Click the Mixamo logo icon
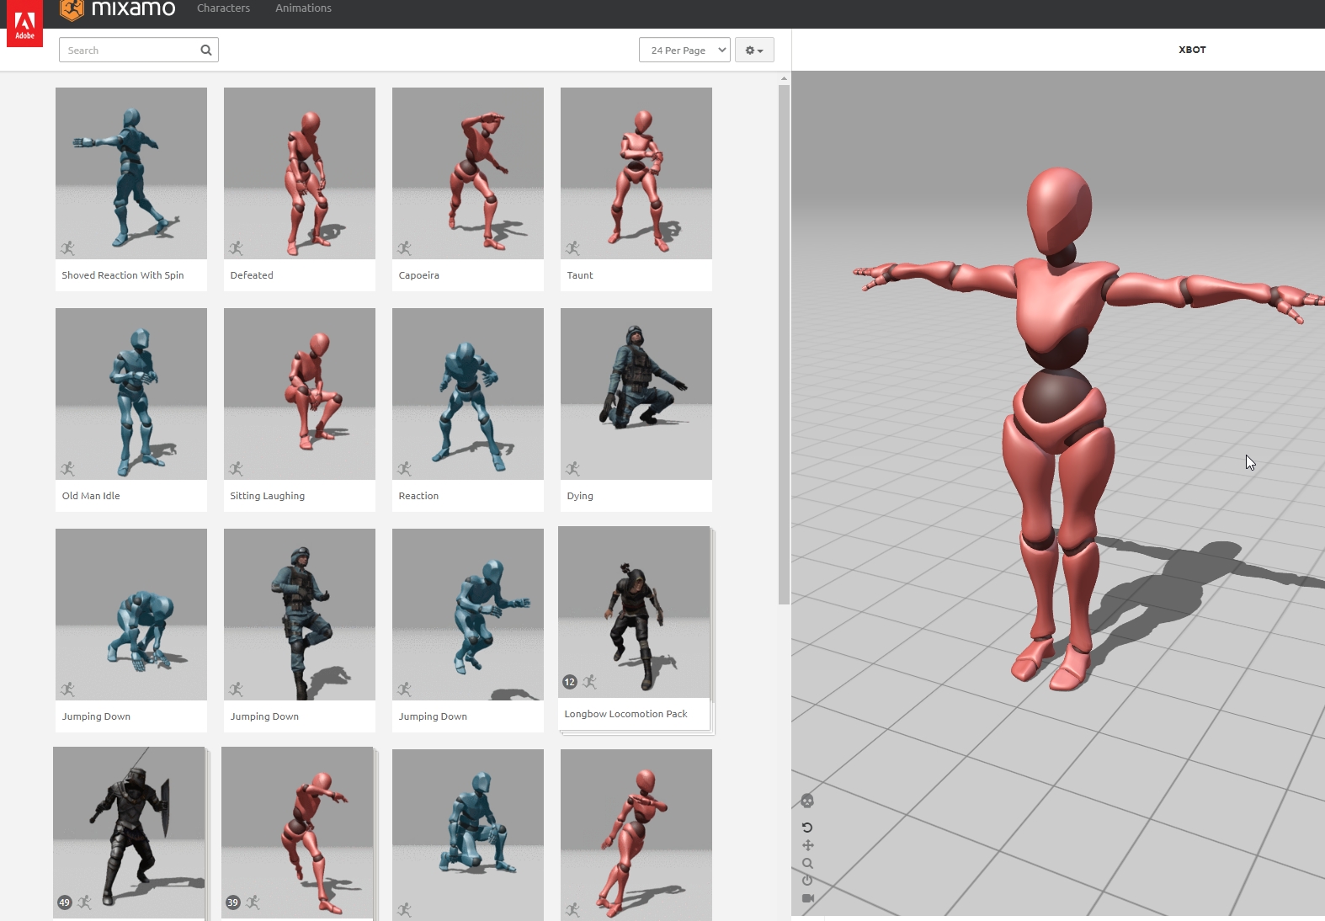 (72, 9)
